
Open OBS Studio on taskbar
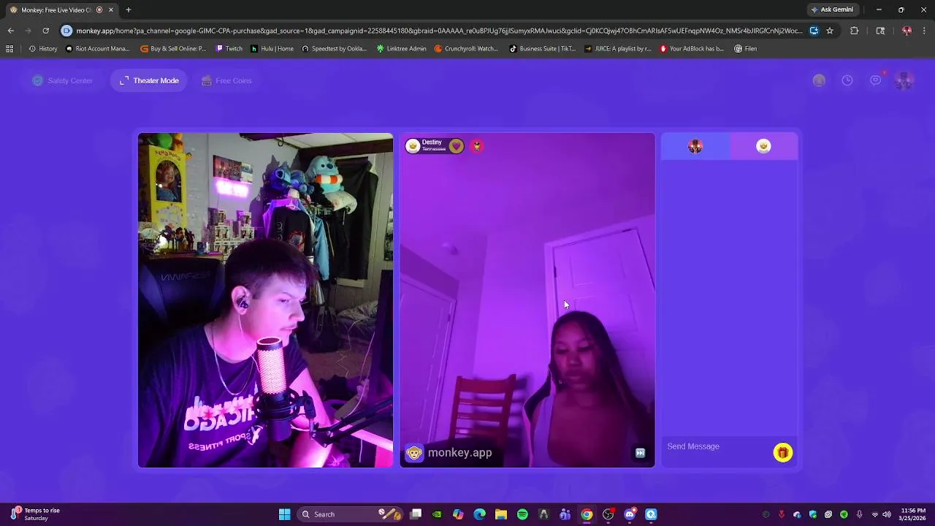click(608, 514)
